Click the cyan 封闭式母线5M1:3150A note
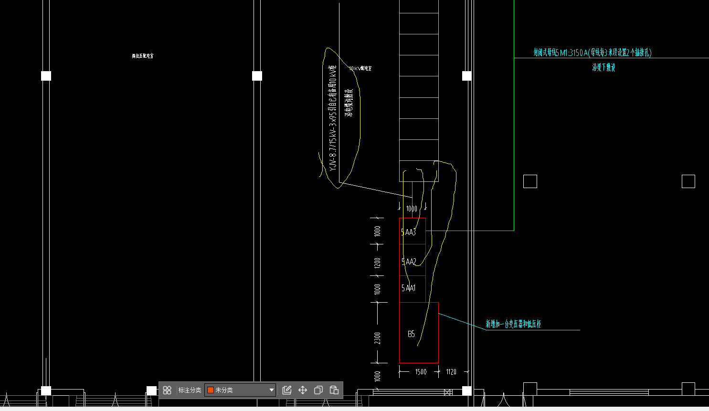The height and width of the screenshot is (411, 709). tap(592, 53)
